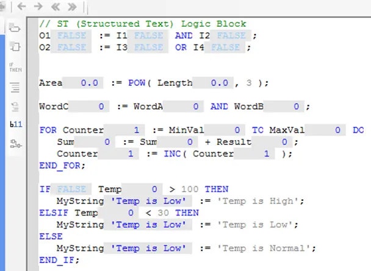Click the indent lines icon in the sidebar
Image resolution: width=371 pixels, height=271 pixels.
pos(15,87)
